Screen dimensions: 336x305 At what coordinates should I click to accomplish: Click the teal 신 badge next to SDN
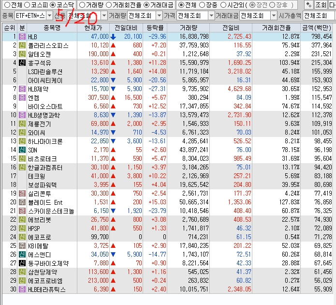[22, 150]
